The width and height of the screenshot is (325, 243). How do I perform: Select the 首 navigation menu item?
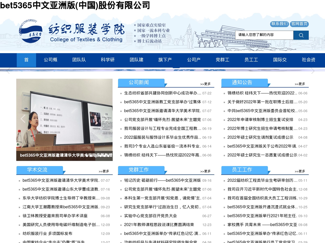click(x=26, y=60)
